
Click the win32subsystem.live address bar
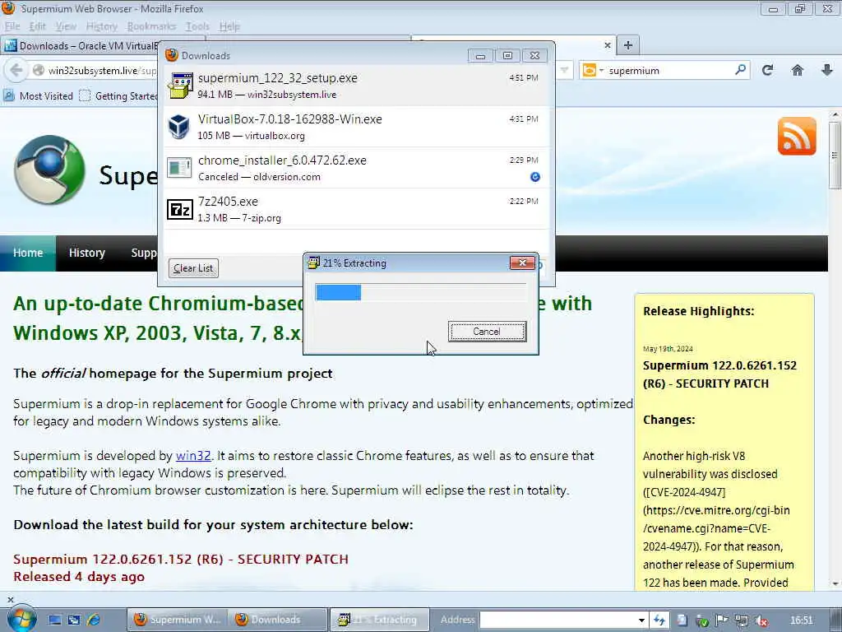tap(102, 71)
